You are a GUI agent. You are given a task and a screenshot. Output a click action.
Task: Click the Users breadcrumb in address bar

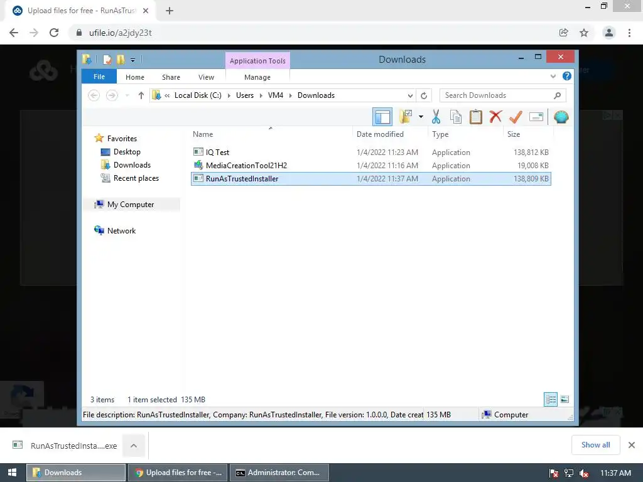click(x=245, y=95)
